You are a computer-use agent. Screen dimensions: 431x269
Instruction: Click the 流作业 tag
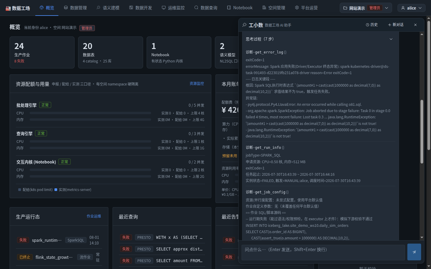85,257
